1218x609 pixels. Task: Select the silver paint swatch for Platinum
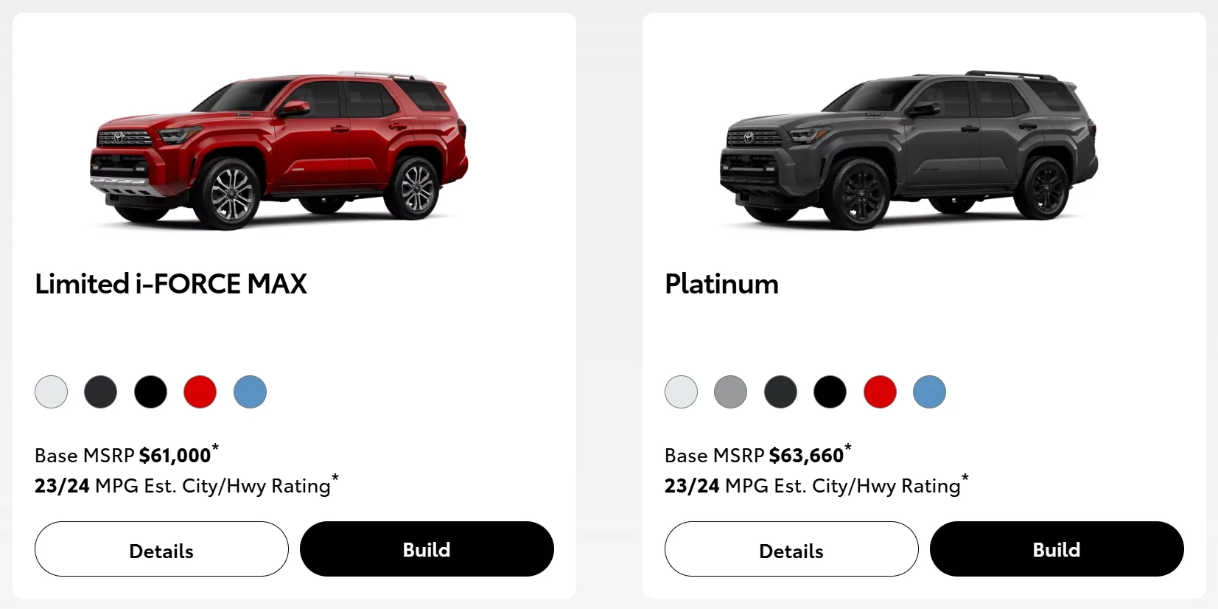tap(730, 391)
